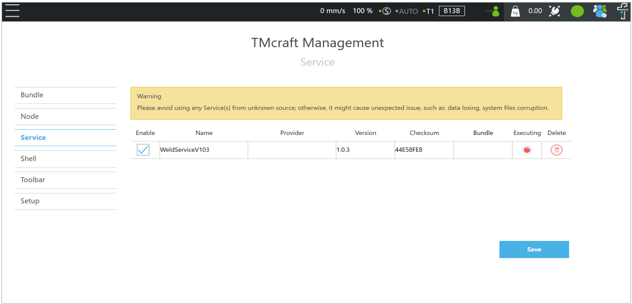The image size is (632, 304).
Task: Open the hamburger main menu
Action: tap(12, 11)
